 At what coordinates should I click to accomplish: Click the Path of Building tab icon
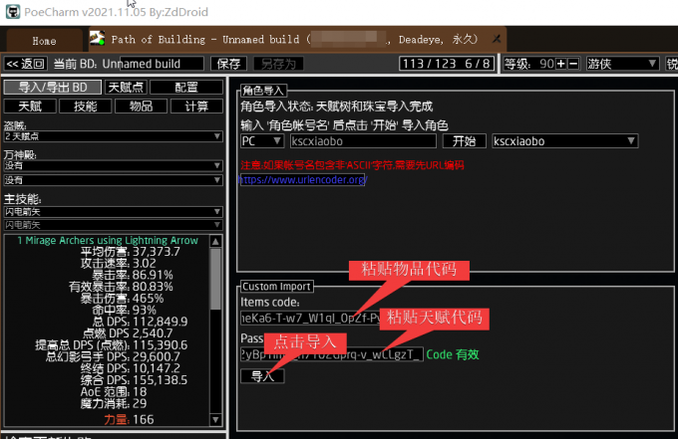click(x=97, y=39)
